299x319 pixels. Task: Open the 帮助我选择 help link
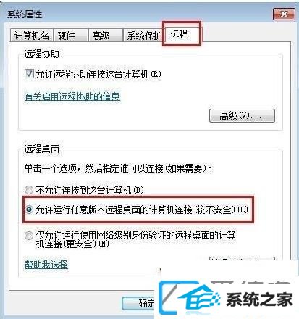pyautogui.click(x=46, y=265)
